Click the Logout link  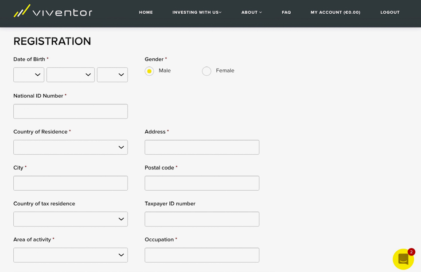pyautogui.click(x=390, y=12)
